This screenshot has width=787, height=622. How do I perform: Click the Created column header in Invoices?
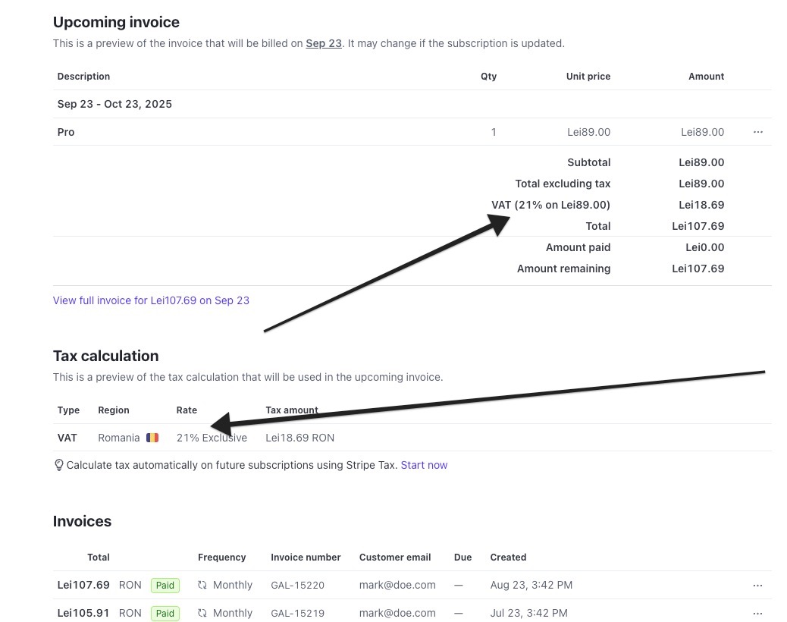[508, 558]
